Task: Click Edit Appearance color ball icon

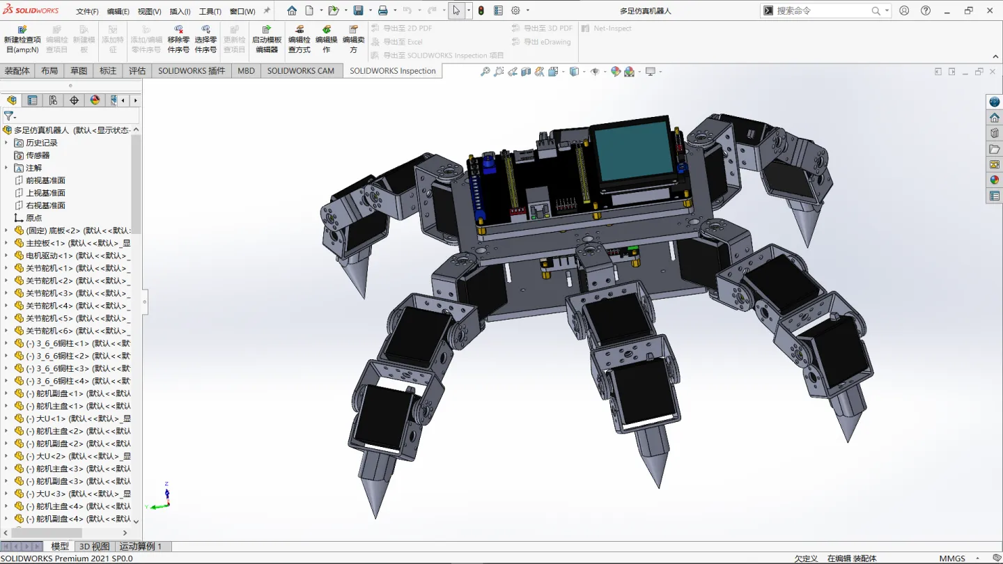Action: point(616,72)
